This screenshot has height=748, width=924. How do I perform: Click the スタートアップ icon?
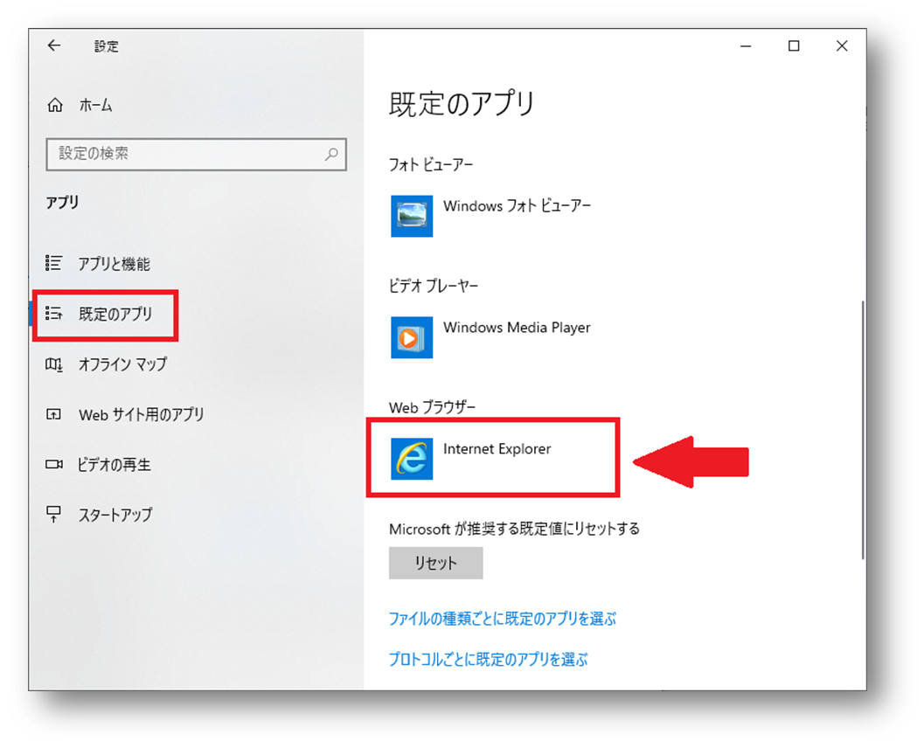pos(53,515)
